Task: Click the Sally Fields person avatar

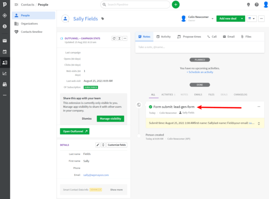Action: tap(65, 19)
